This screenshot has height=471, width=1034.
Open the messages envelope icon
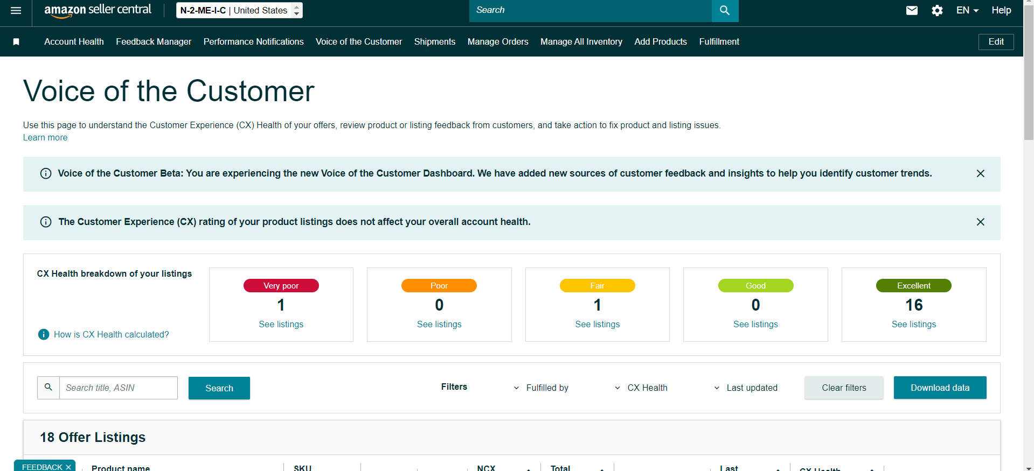click(912, 10)
